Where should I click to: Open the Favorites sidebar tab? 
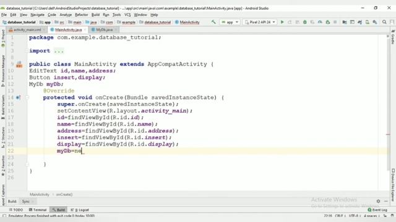tap(3, 166)
